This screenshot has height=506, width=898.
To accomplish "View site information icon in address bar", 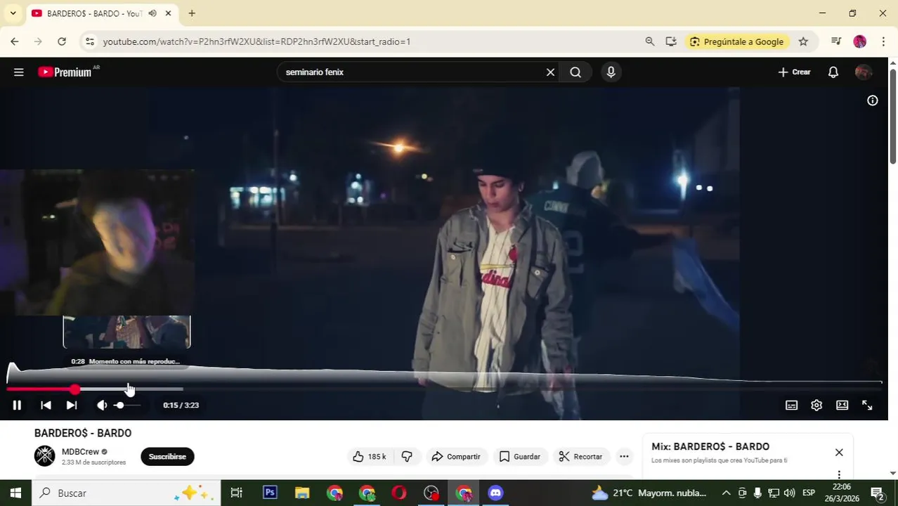I will point(89,41).
